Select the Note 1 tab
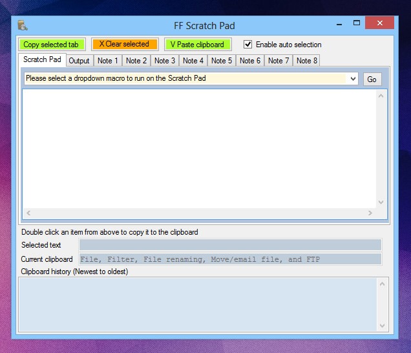Image resolution: width=411 pixels, height=353 pixels. [x=108, y=61]
